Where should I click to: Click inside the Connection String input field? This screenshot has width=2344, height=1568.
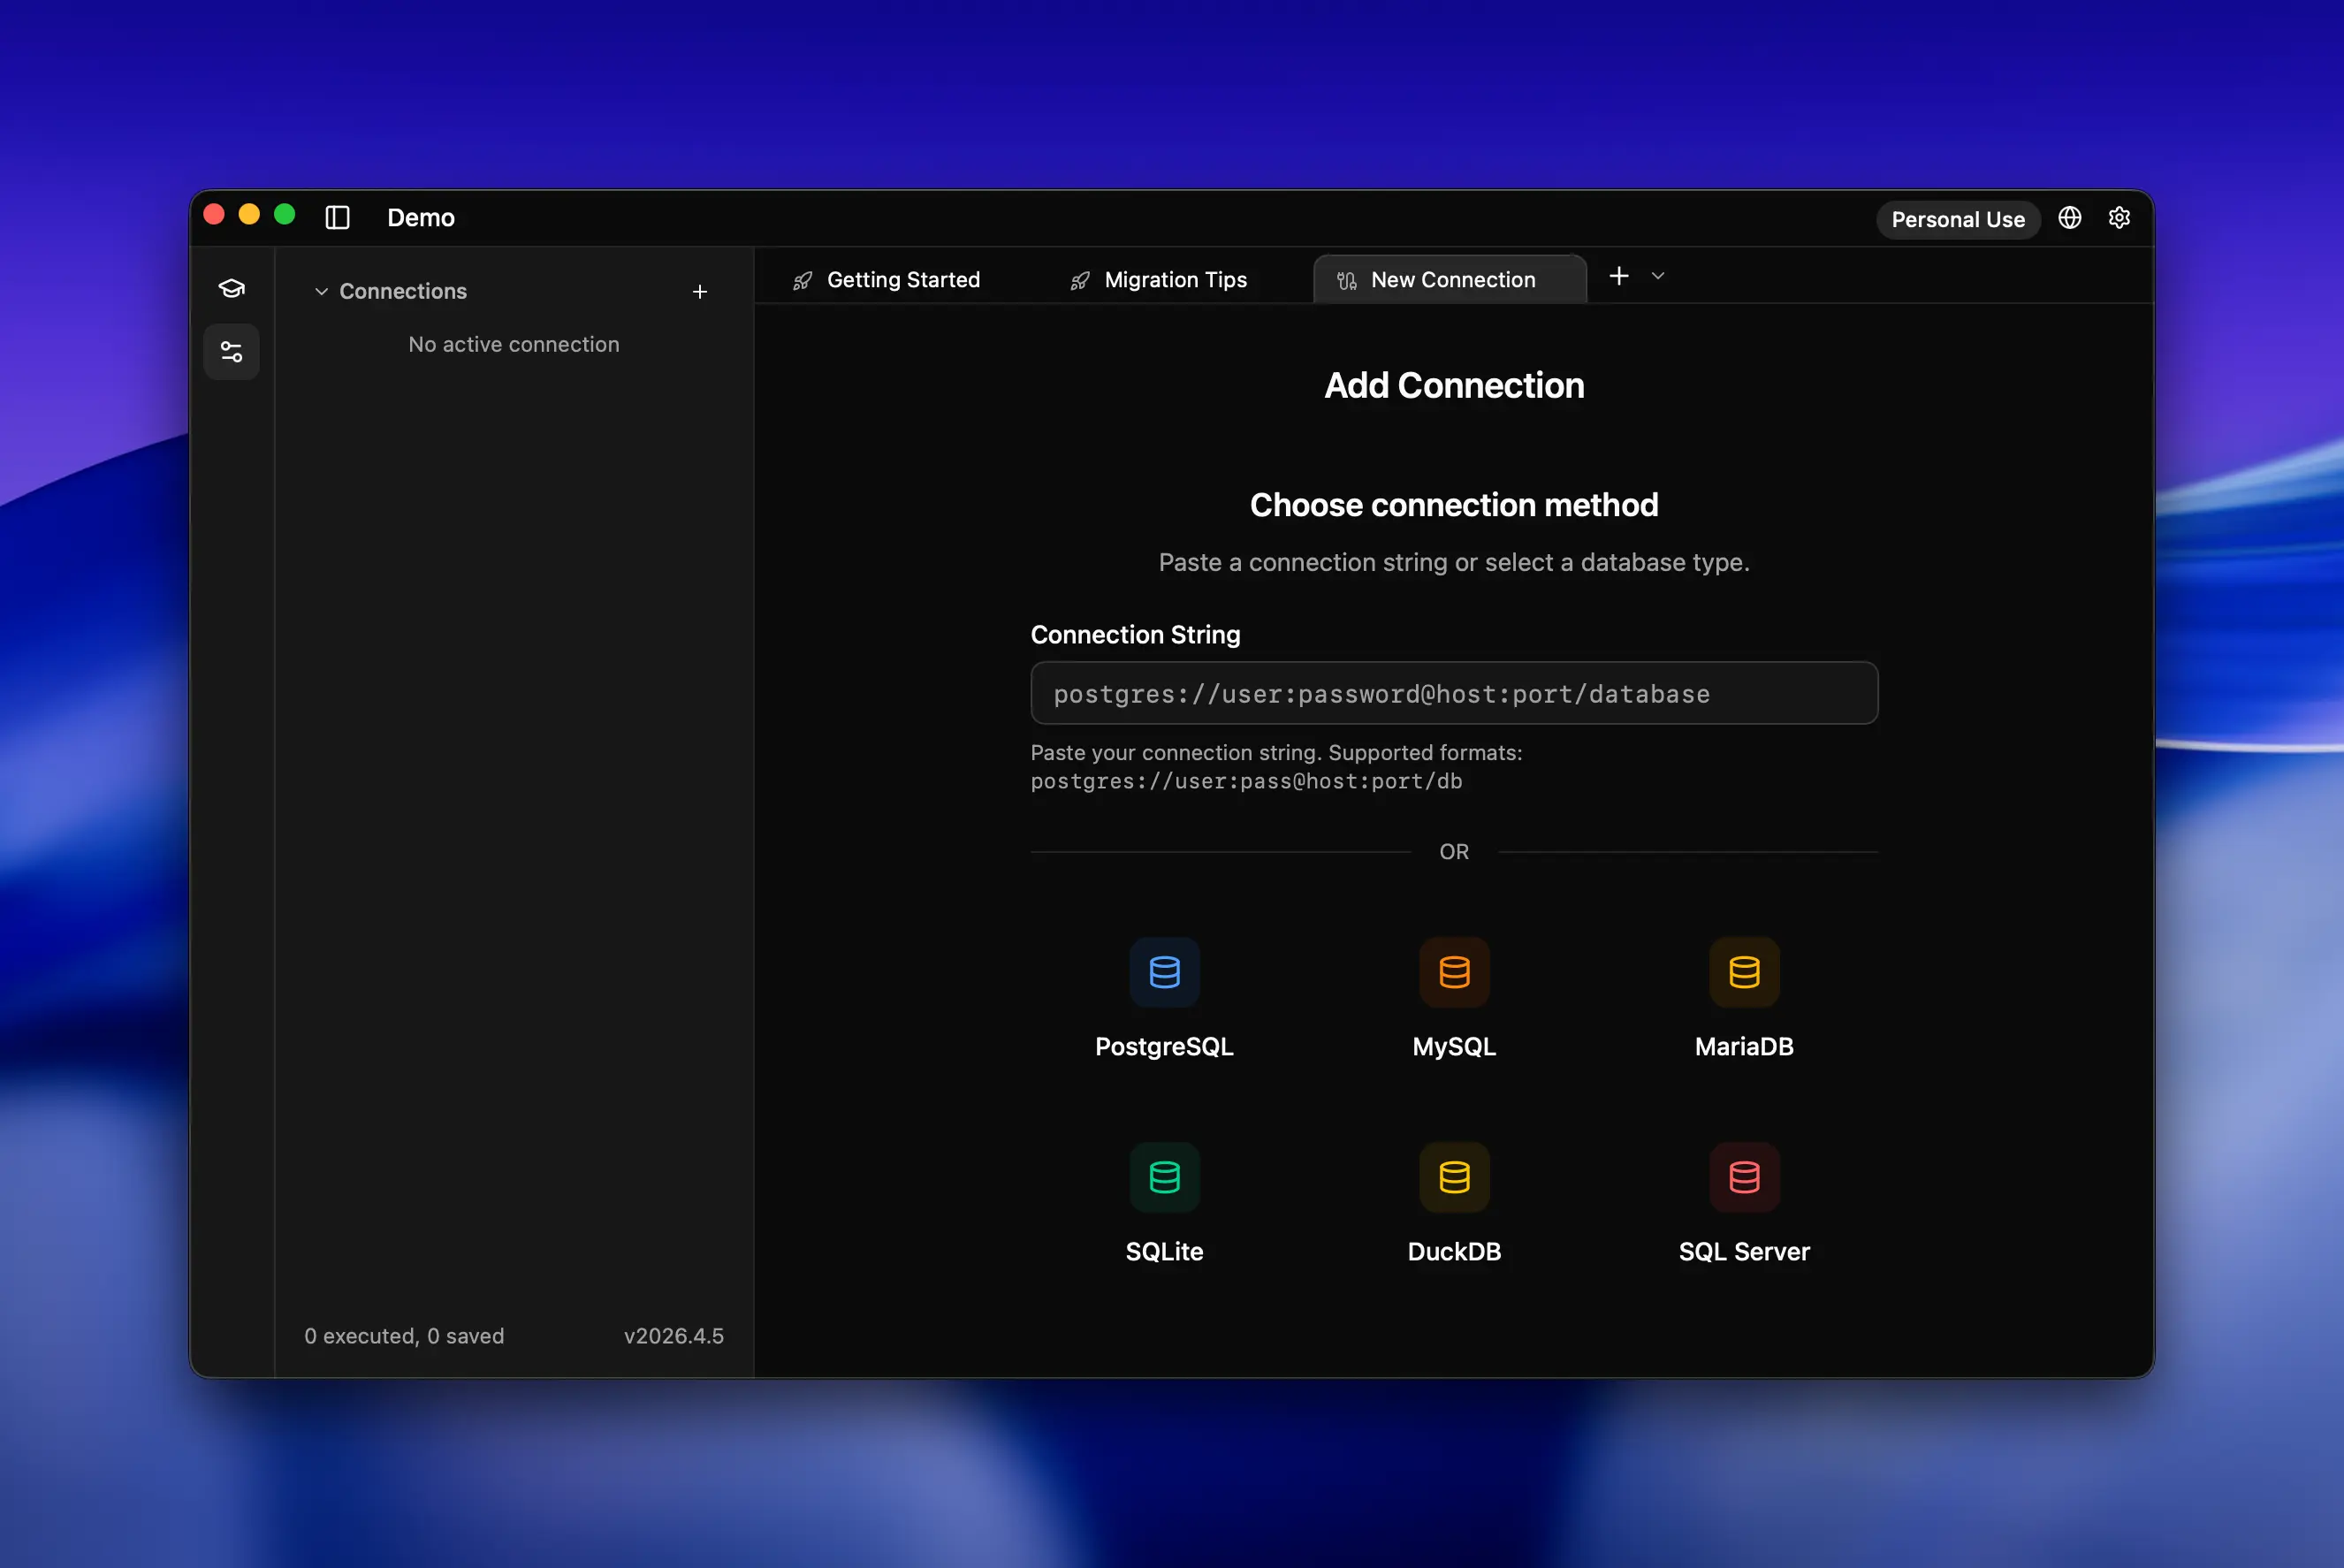coord(1452,693)
